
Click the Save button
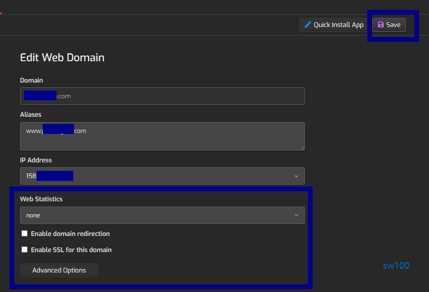click(x=389, y=25)
